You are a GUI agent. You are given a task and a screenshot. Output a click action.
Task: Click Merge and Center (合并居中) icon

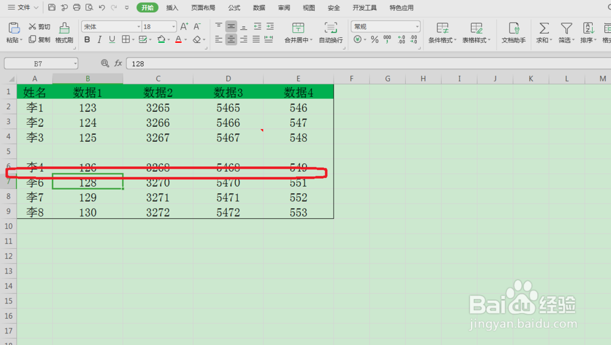pos(298,28)
